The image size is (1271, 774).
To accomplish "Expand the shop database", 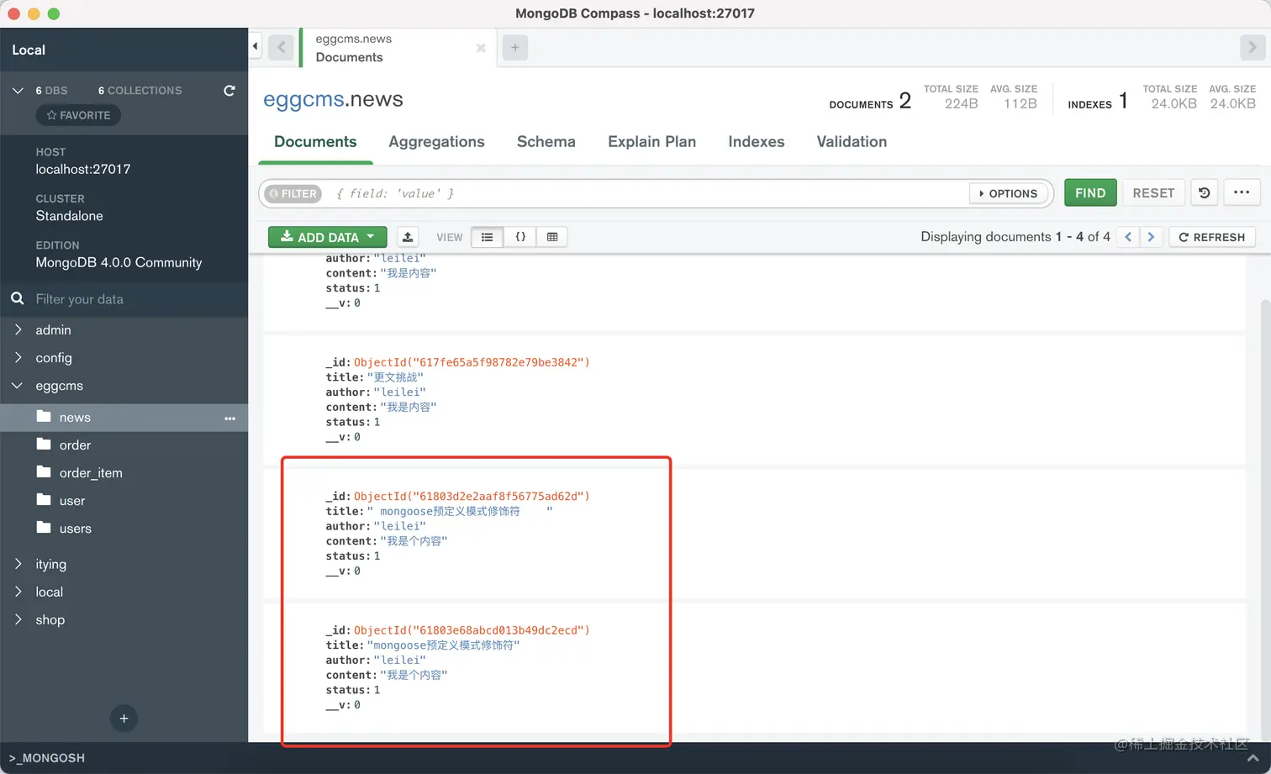I will (18, 619).
